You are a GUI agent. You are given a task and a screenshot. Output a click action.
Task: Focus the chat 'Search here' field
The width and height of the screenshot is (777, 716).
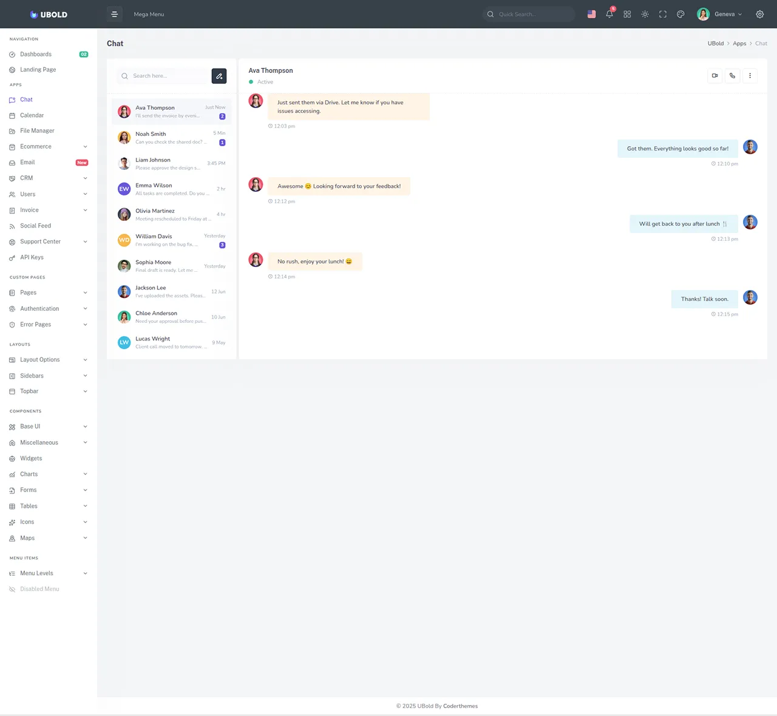point(163,76)
